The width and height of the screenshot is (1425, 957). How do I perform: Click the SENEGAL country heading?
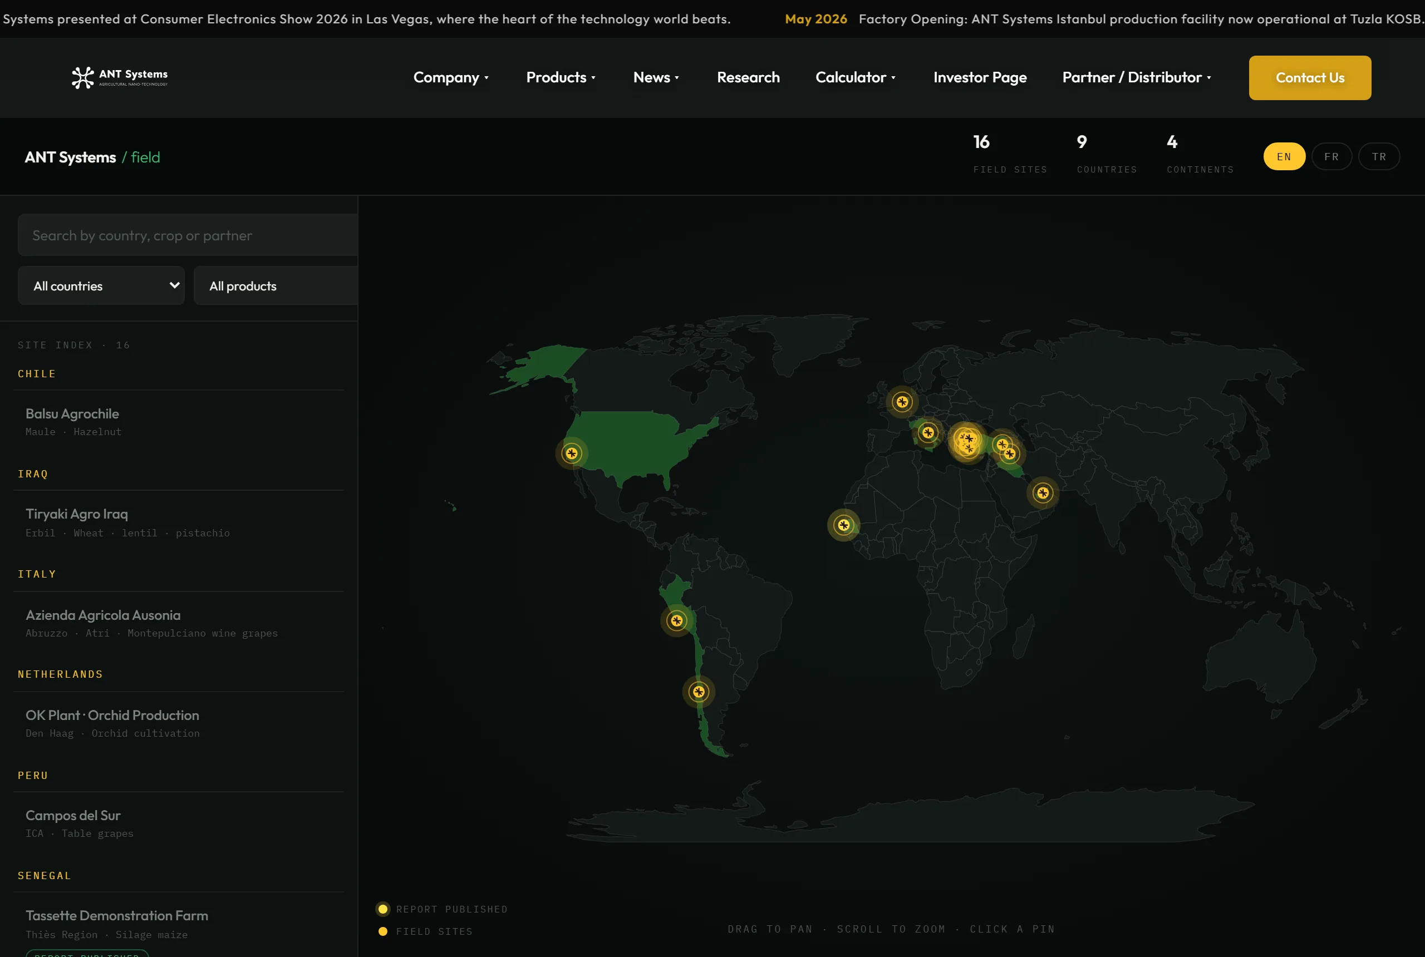coord(45,875)
